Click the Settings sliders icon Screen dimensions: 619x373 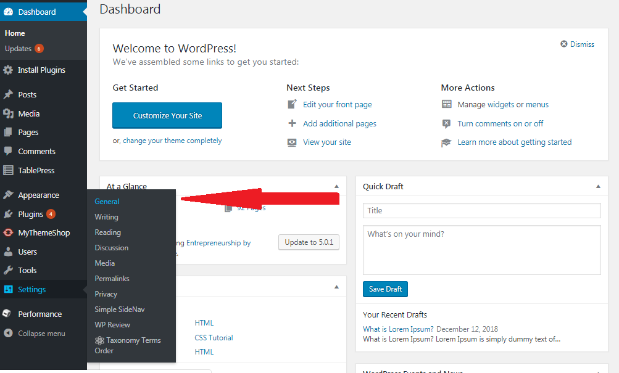pos(8,289)
